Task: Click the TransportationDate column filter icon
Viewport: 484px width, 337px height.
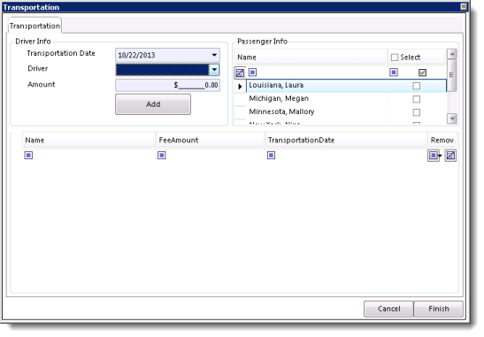Action: pos(271,155)
